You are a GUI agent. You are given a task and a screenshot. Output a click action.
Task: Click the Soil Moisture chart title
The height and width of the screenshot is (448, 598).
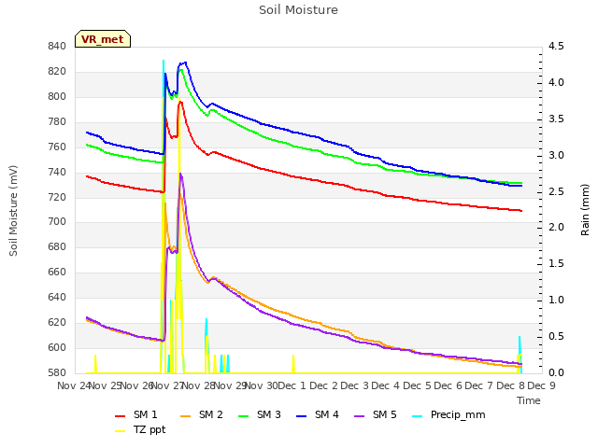299,10
